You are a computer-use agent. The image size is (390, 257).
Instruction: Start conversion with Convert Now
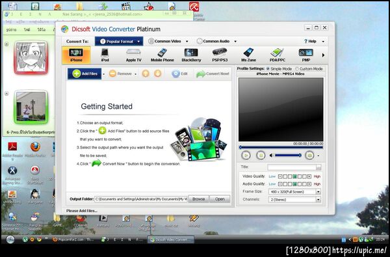213,74
